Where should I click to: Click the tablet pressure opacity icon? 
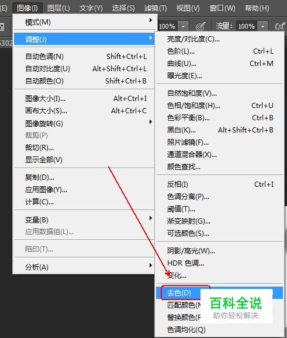pos(200,26)
